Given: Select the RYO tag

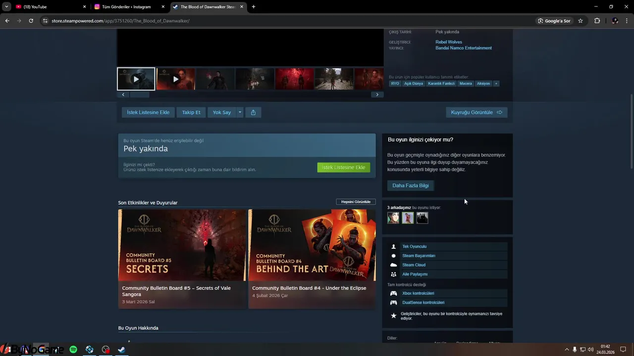Looking at the screenshot, I should coord(395,84).
